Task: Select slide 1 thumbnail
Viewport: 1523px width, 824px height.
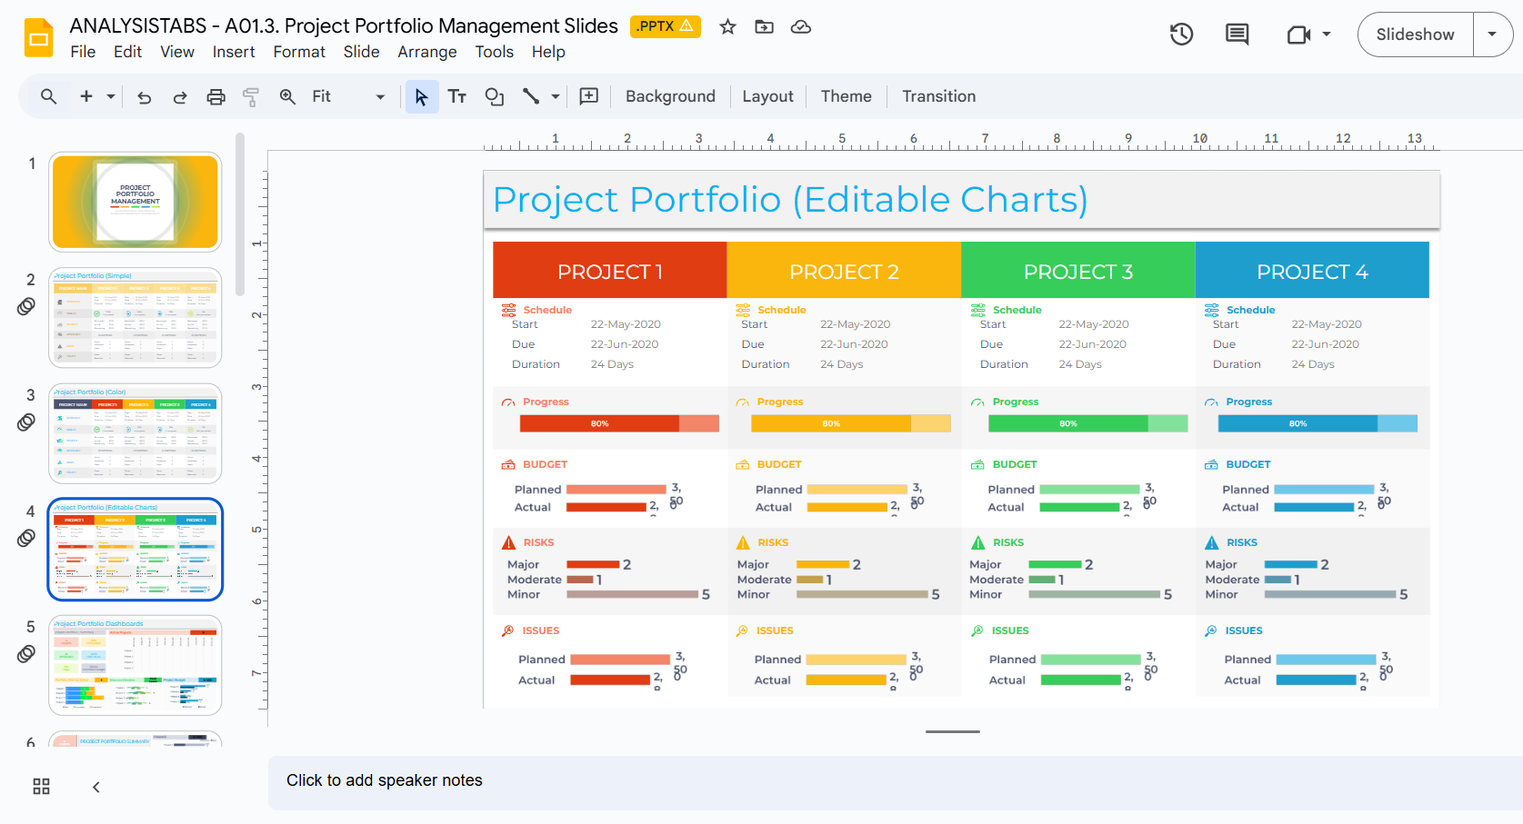Action: point(135,201)
